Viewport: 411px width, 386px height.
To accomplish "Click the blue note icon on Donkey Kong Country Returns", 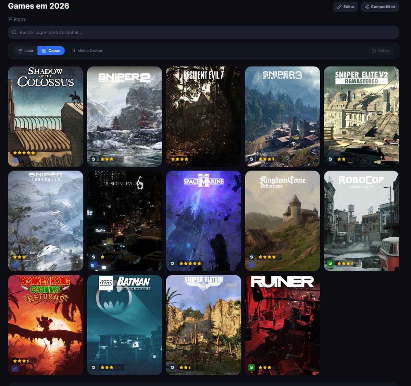I will (15, 369).
